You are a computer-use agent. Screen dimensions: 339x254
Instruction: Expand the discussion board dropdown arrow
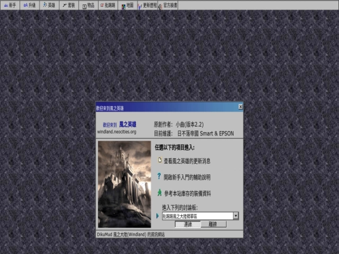point(236,216)
